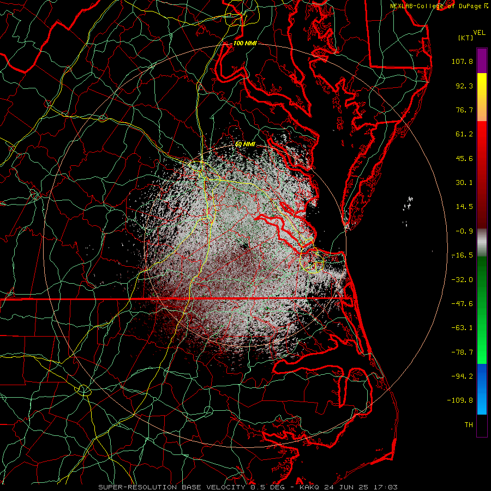Screen dimensions: 491x491
Task: Click the SUPER-RESOLUTION BASE VELOCITY caption text
Action: [172, 487]
